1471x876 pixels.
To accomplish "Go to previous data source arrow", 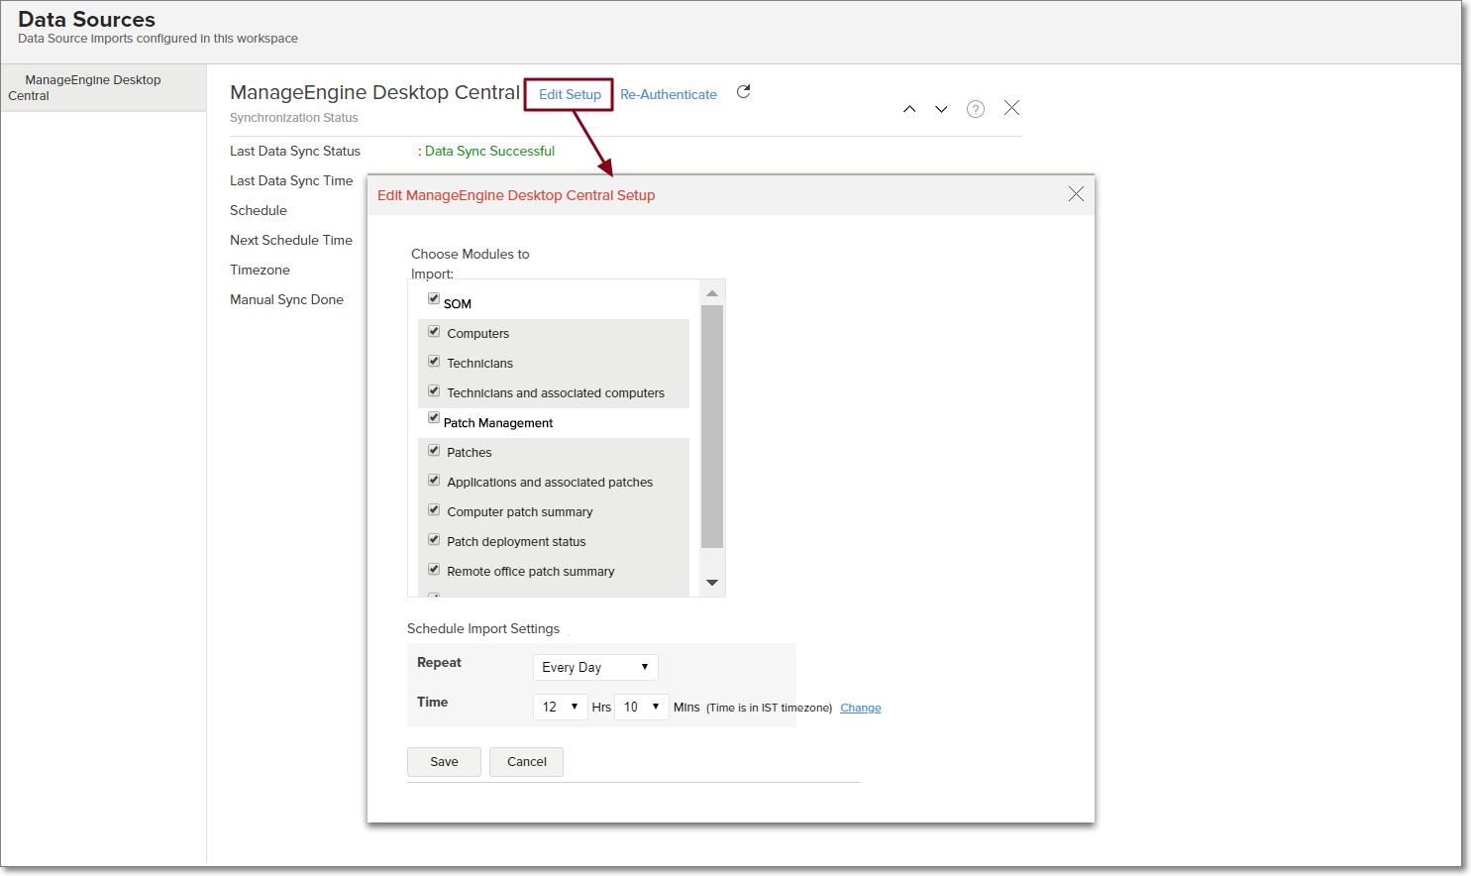I will pos(909,109).
